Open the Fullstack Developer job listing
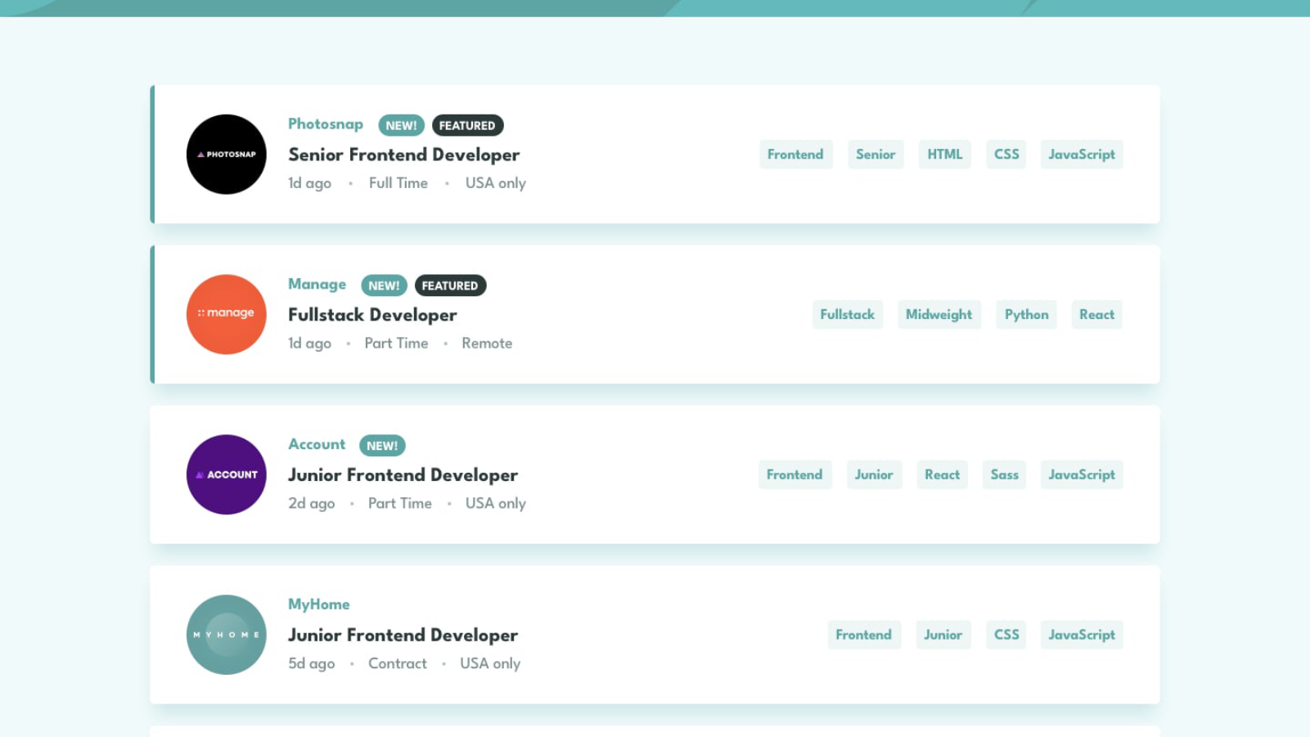 (372, 315)
